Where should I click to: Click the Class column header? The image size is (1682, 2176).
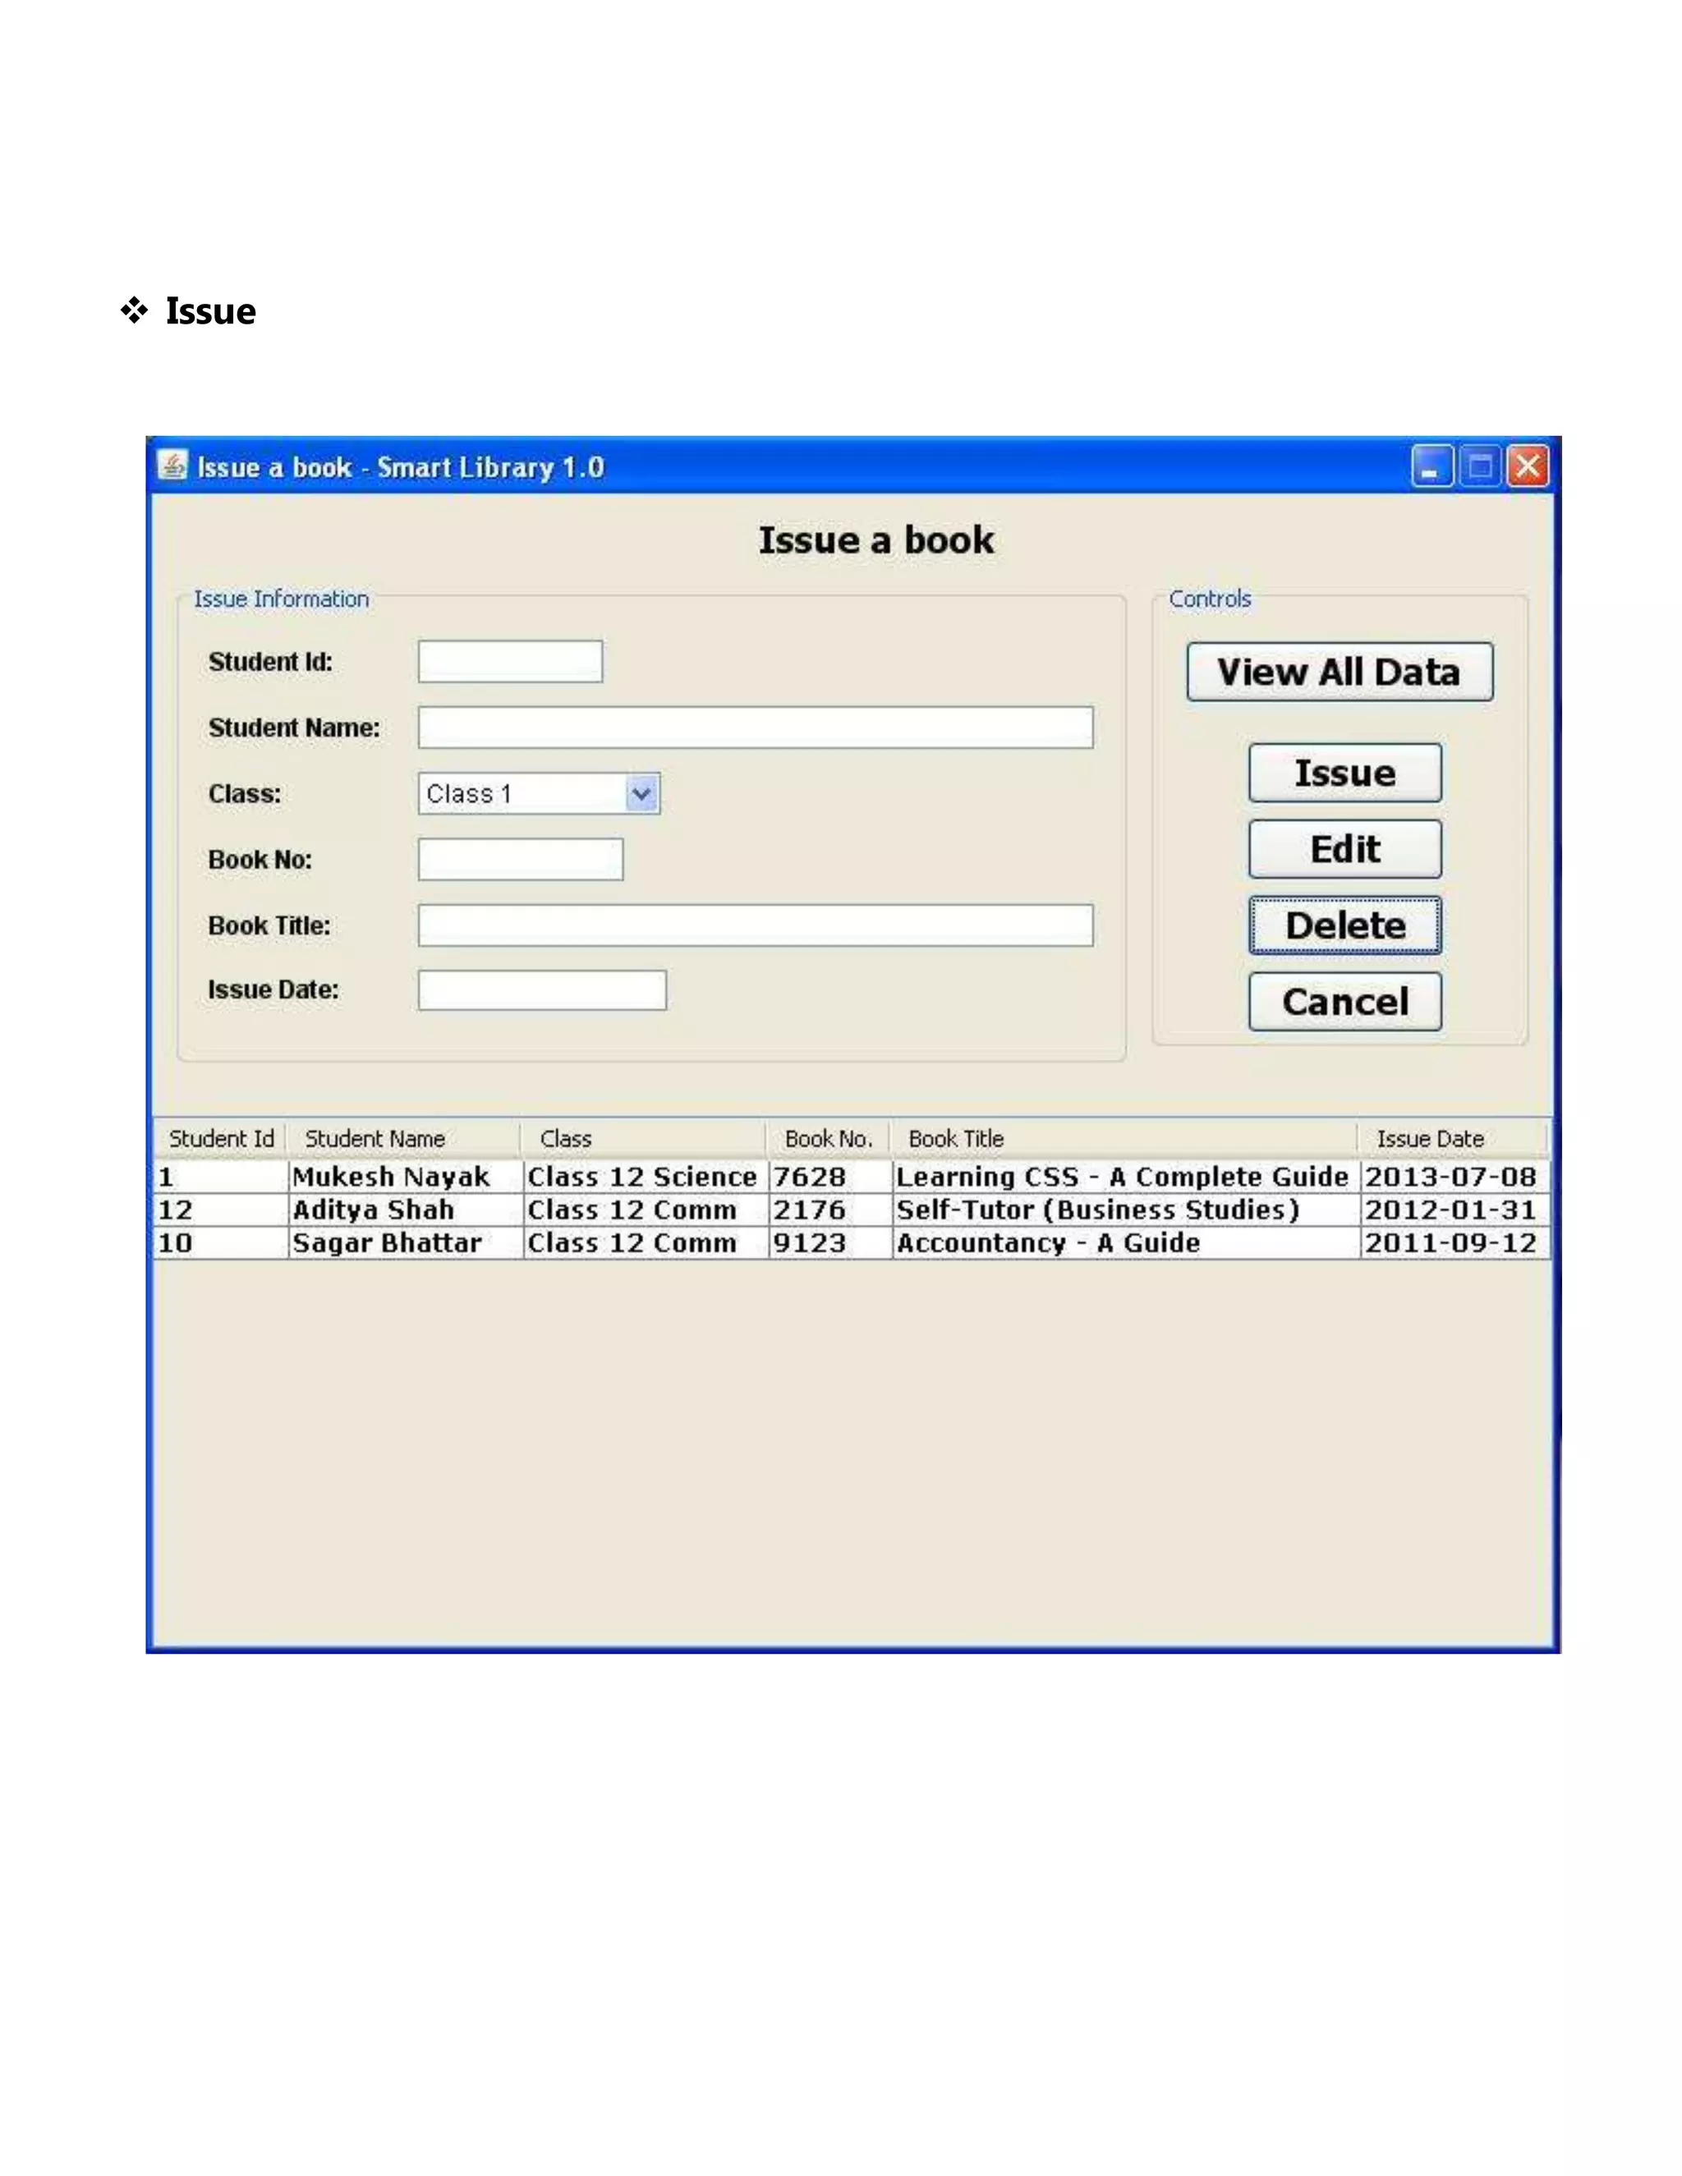pos(644,1139)
